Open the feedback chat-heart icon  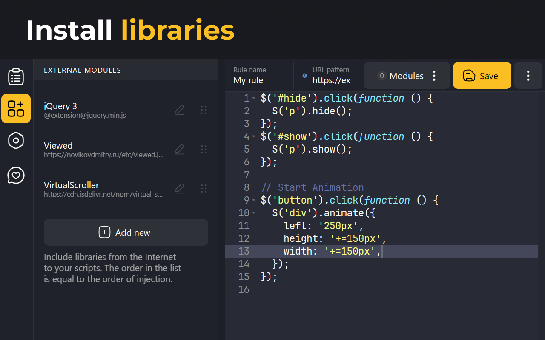16,175
